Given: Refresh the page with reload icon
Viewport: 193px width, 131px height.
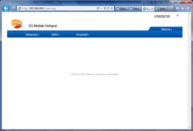Looking at the screenshot, I should 108,8.
